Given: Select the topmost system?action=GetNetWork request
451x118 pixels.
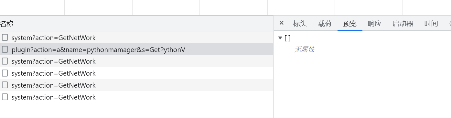Looking at the screenshot, I should (136, 38).
